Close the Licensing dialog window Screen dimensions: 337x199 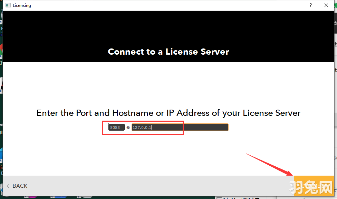(326, 5)
